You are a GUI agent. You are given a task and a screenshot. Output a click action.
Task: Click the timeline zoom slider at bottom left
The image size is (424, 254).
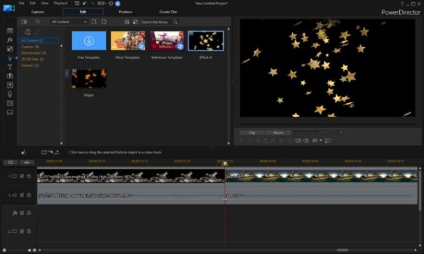pyautogui.click(x=18, y=250)
